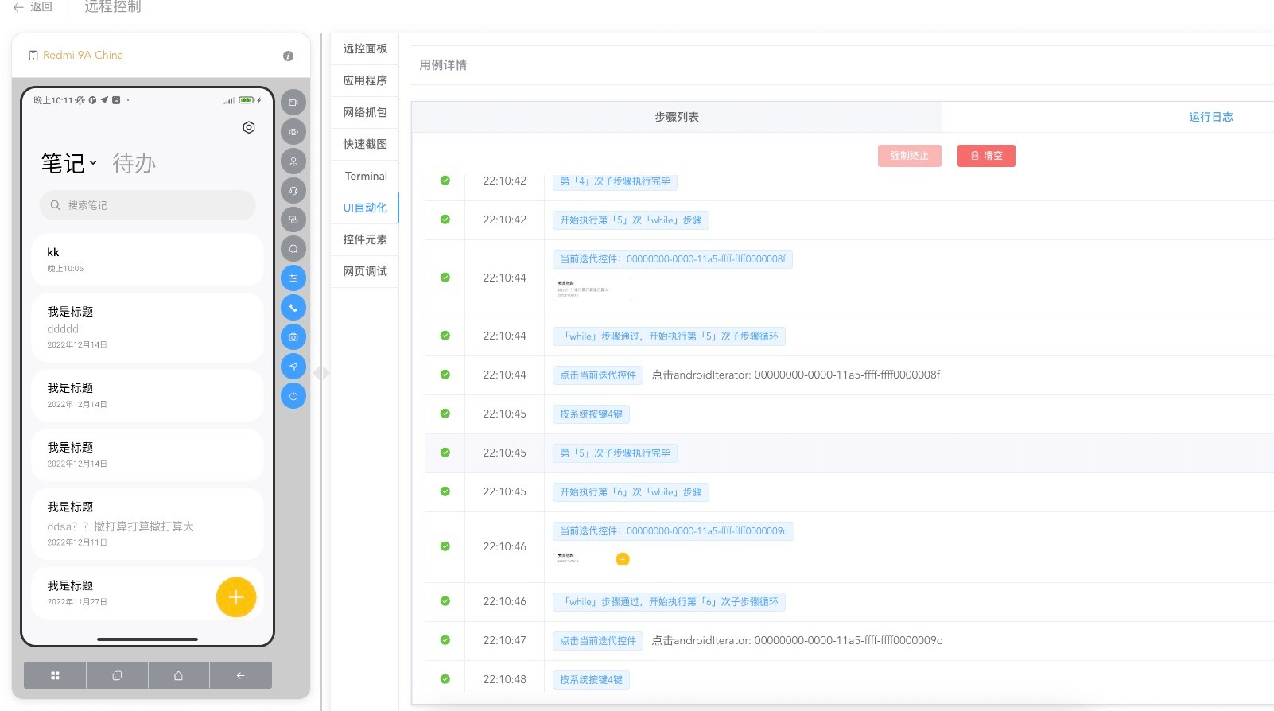Select the UI自动化 menu item
Viewport: 1274px width, 711px height.
(x=365, y=208)
